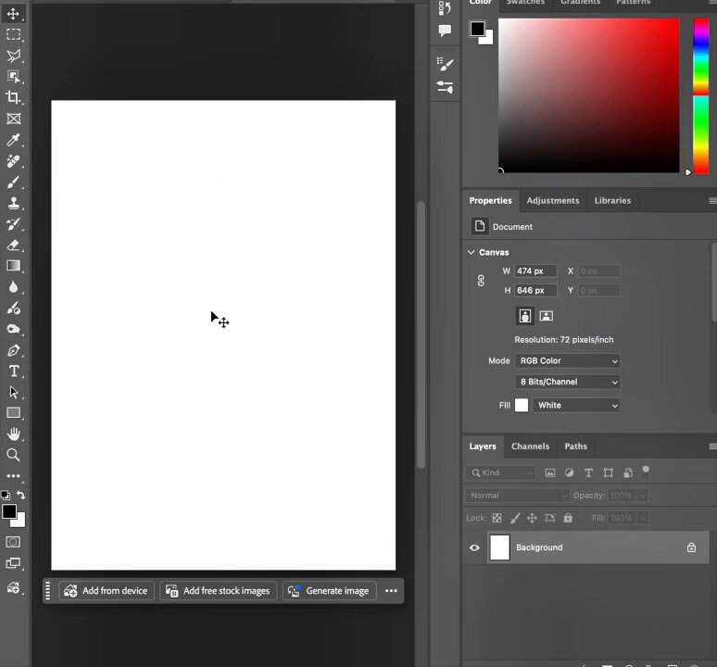Image resolution: width=717 pixels, height=667 pixels.
Task: Collapse the Canvas section
Action: click(471, 252)
